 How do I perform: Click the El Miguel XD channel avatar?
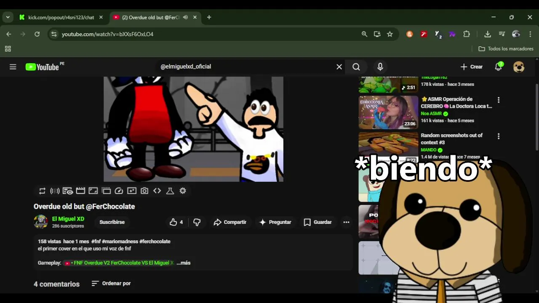tap(41, 222)
